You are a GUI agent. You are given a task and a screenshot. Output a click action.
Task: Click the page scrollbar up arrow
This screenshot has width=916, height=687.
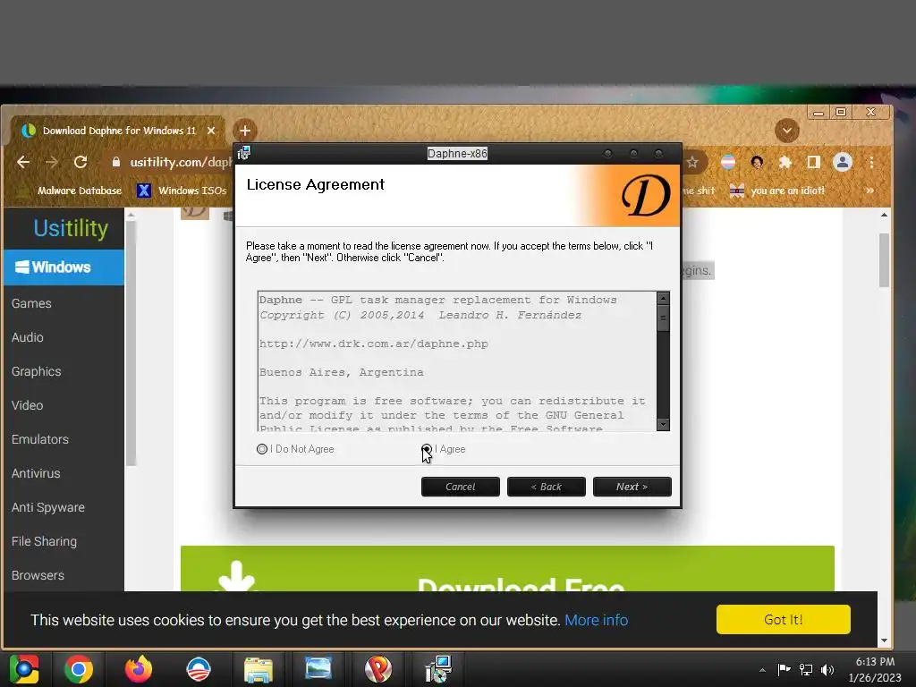pos(884,215)
